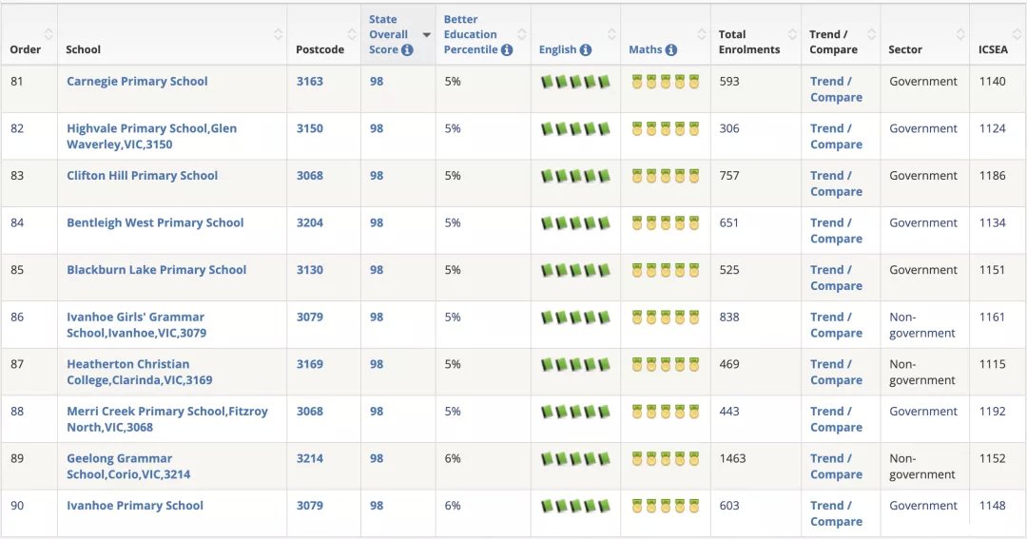Viewport: 1027px width, 539px height.
Task: Click English book rating icons for Carnegie Primary
Action: [x=575, y=82]
